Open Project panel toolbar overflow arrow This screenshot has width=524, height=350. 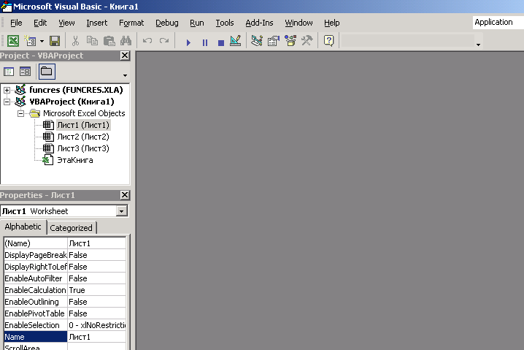point(125,75)
